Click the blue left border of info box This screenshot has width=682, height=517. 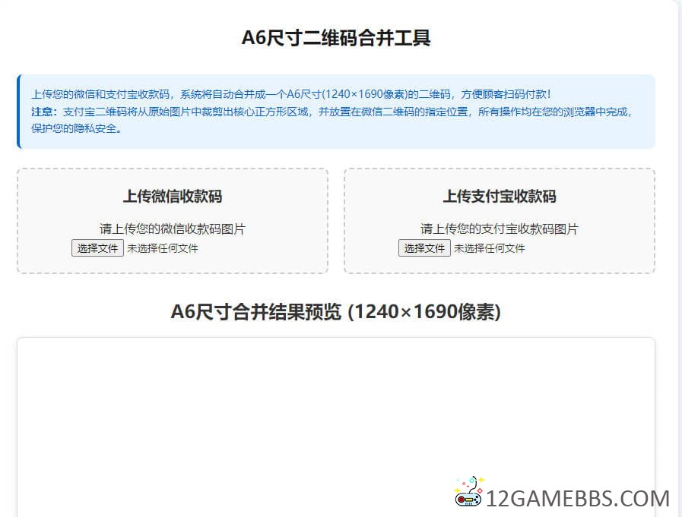[x=18, y=112]
